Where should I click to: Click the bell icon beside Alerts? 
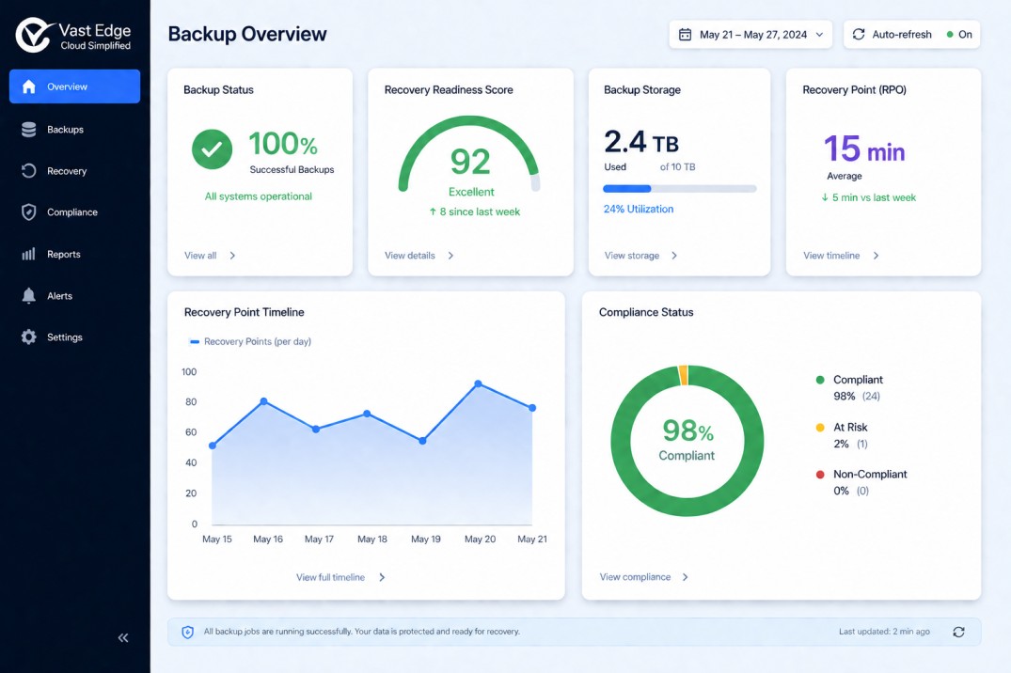pyautogui.click(x=29, y=296)
